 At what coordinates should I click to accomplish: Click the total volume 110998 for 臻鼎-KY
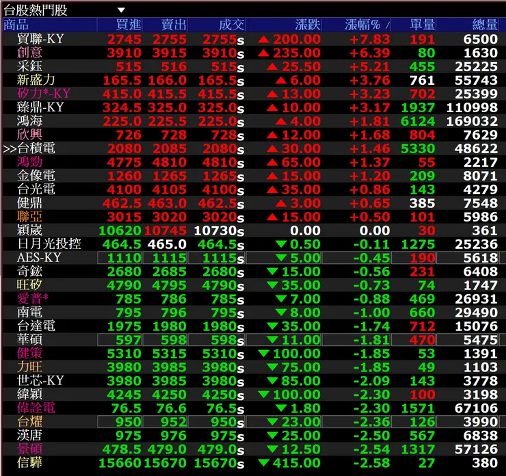tap(472, 108)
